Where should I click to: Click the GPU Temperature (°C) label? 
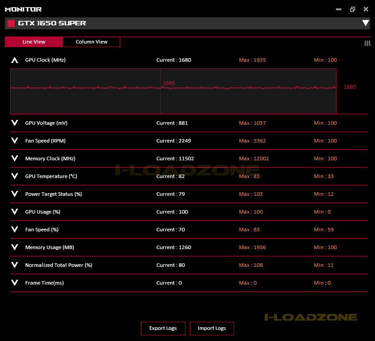[x=51, y=176]
